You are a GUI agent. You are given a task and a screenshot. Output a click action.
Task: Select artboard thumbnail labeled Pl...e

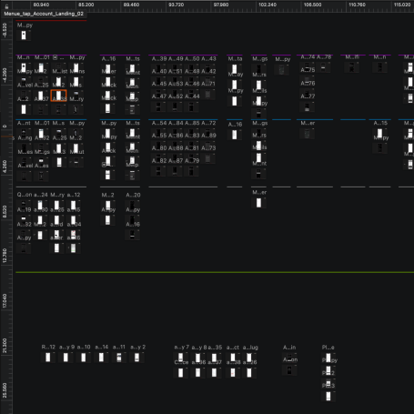tap(328, 358)
